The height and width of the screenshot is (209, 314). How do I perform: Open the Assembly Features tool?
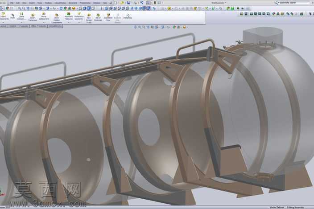(69, 16)
